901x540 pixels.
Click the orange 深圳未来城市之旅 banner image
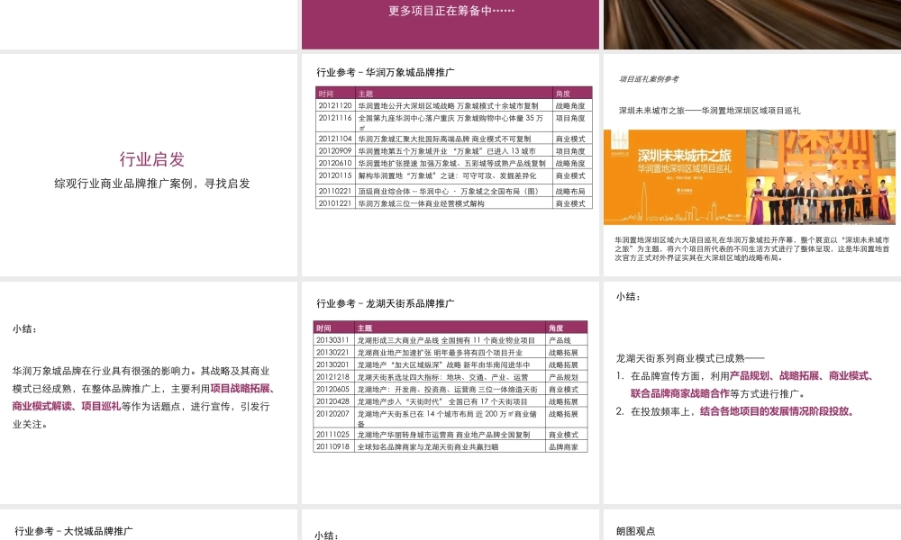674,176
